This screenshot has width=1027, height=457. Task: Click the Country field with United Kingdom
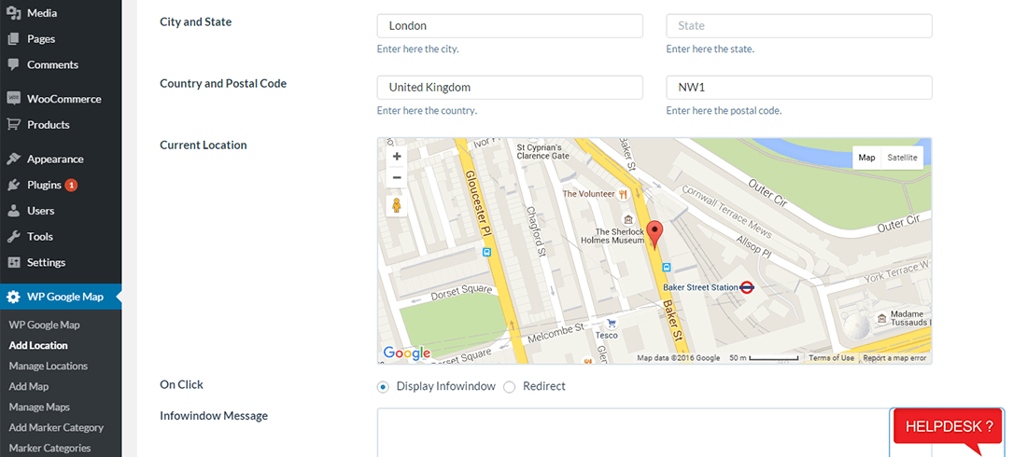[x=510, y=88]
